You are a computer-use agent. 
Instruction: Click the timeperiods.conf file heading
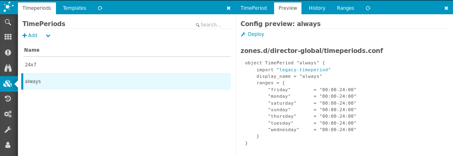point(312,51)
